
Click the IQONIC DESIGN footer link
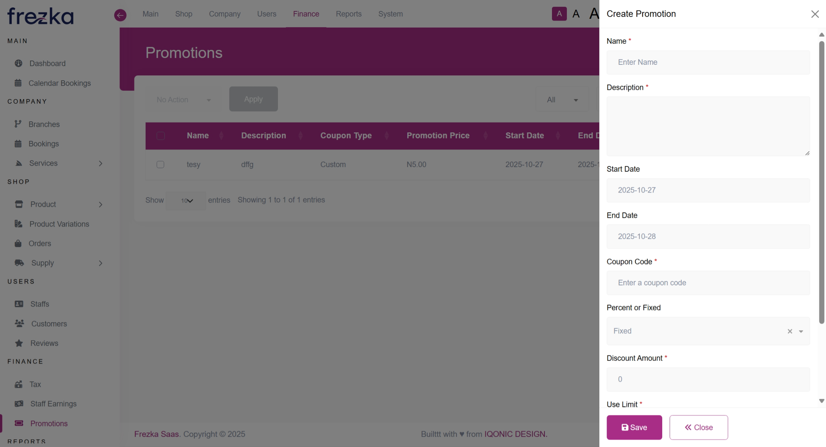coord(516,434)
